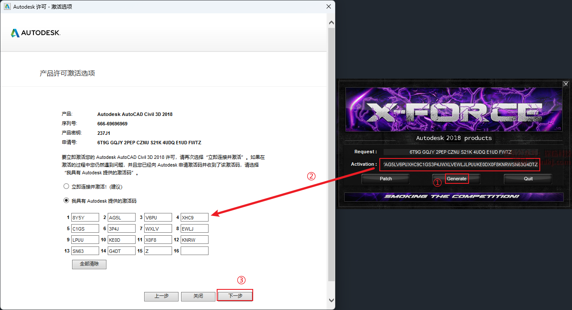This screenshot has width=572, height=310.
Task: Click activation code field 6
Action: 121,228
